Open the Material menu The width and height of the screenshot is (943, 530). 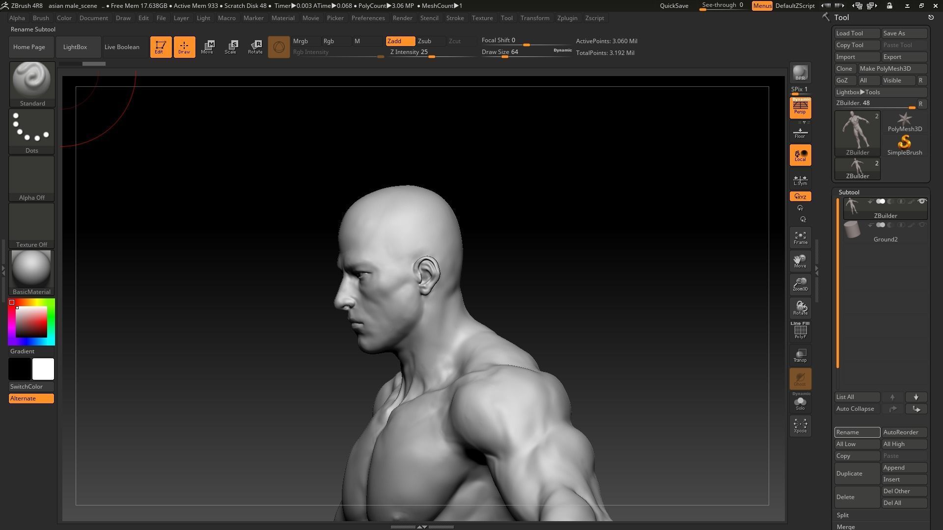(x=283, y=18)
